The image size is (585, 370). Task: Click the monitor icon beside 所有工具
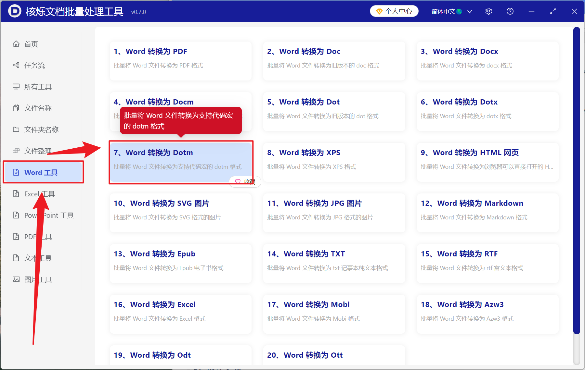click(x=16, y=87)
